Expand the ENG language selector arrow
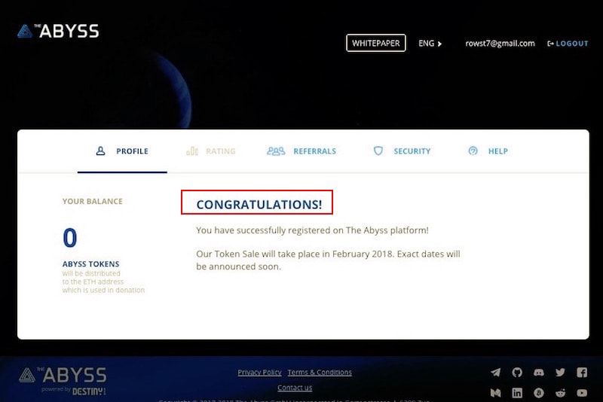Viewport: 603px width, 402px height. [439, 44]
